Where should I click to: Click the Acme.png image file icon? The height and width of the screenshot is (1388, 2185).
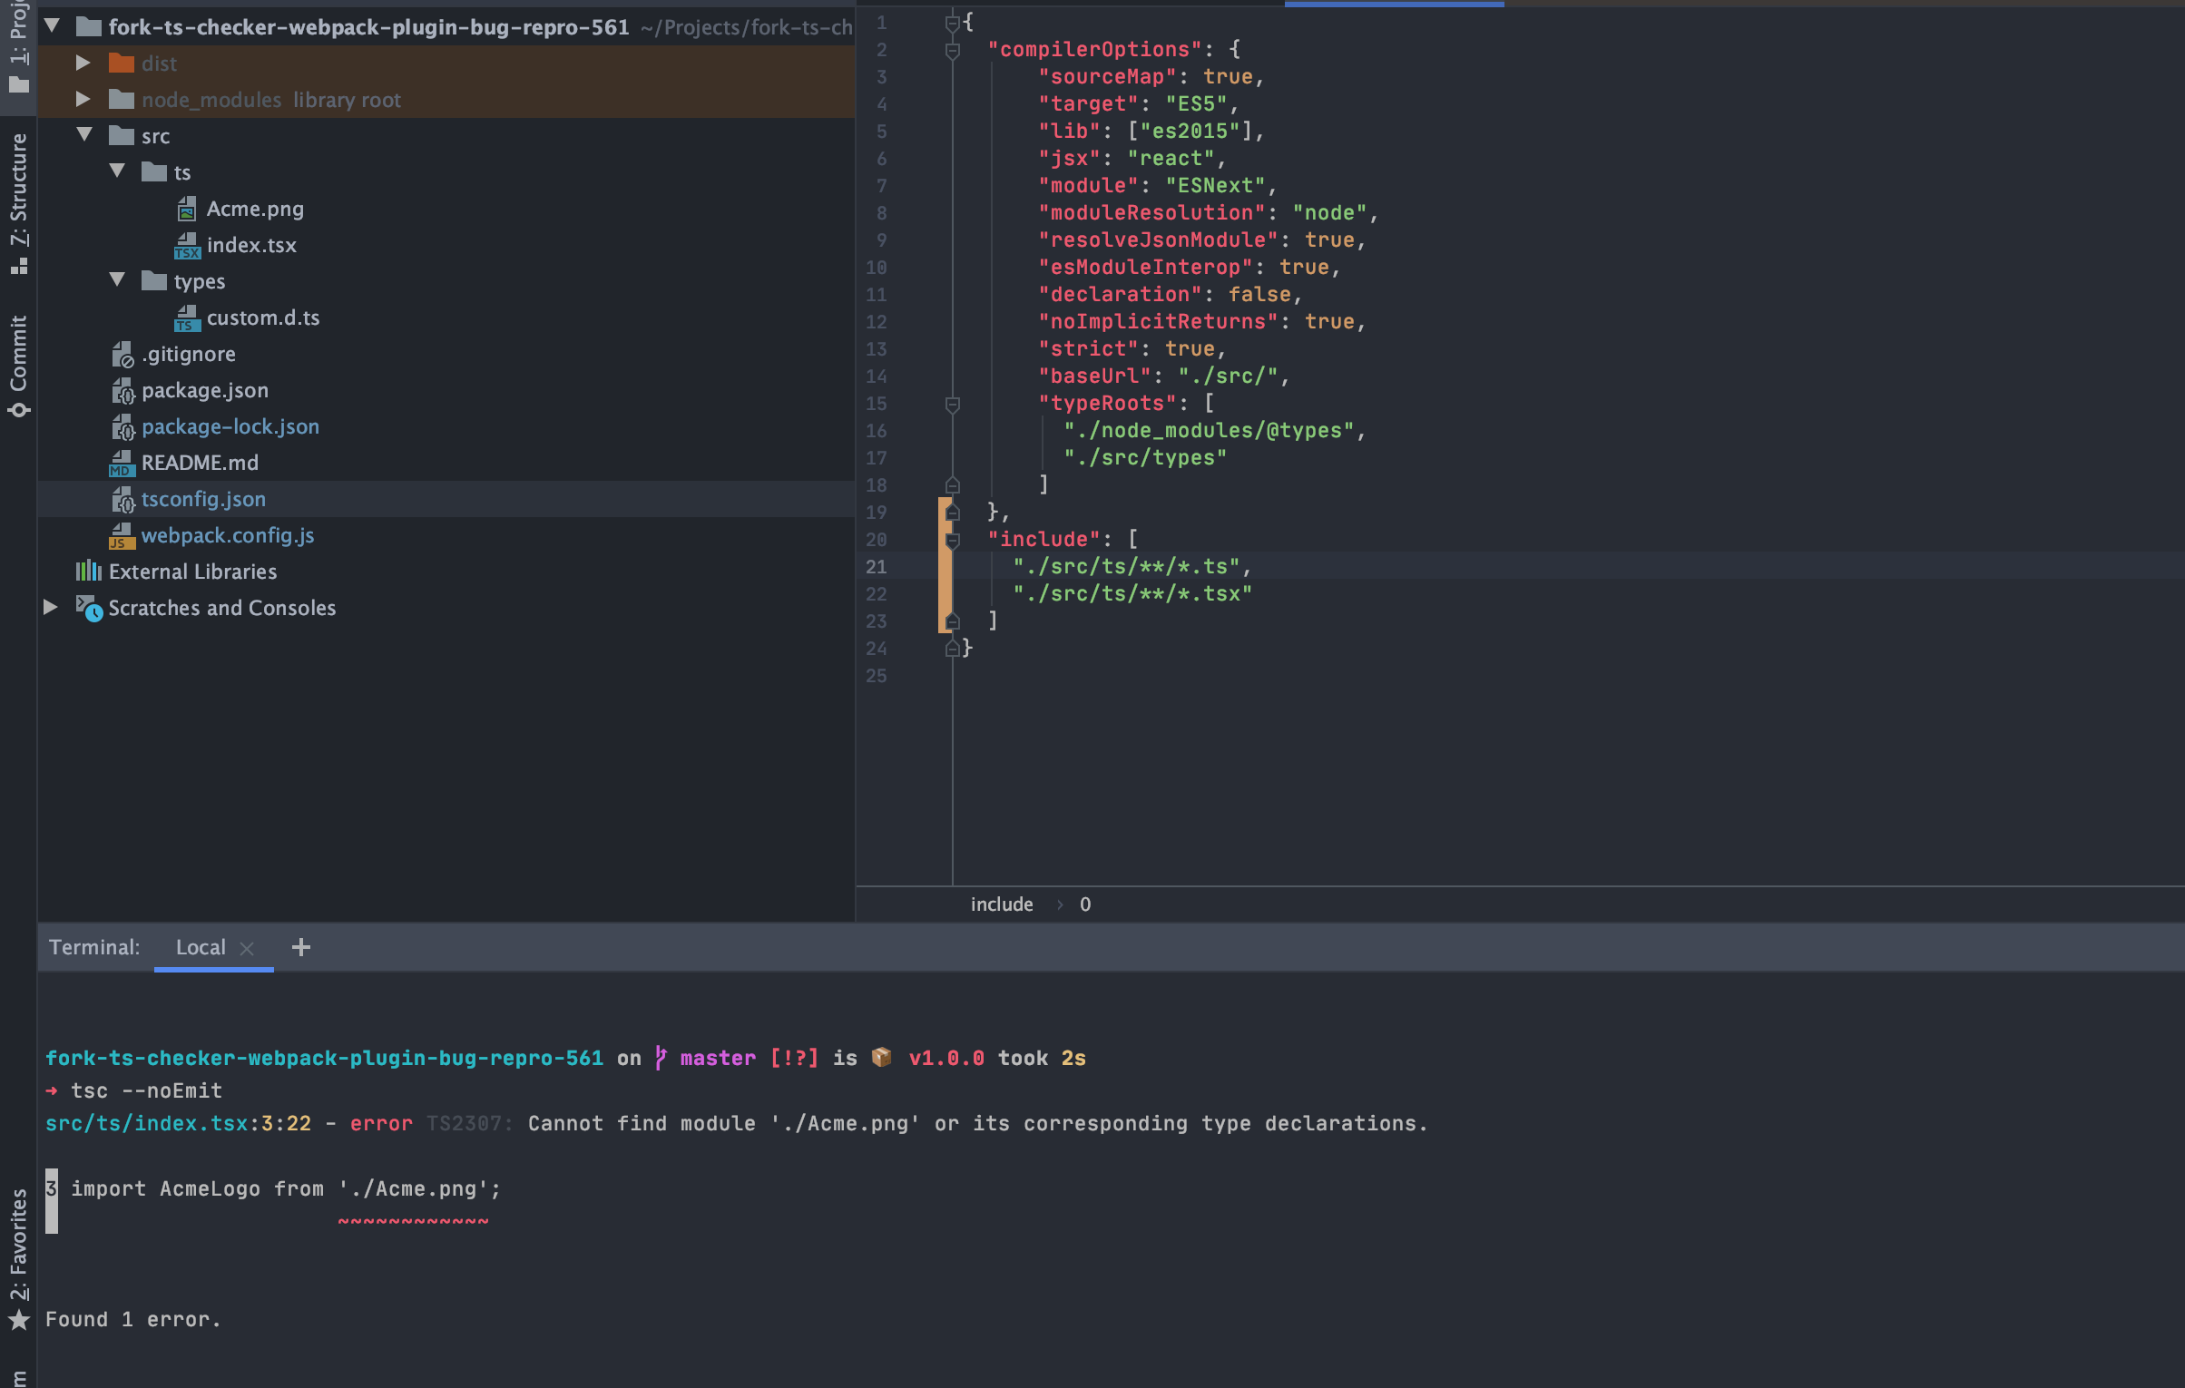click(187, 210)
